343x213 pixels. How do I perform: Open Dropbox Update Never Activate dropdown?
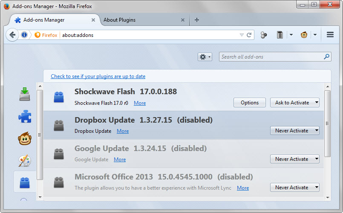click(295, 130)
